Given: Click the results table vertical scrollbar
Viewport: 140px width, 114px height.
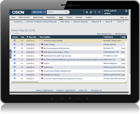Looking at the screenshot, I should 126,40.
